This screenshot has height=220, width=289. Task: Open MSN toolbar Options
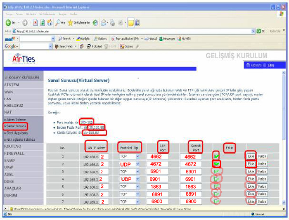pos(100,39)
